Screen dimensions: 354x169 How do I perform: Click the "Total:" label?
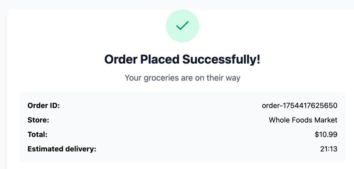point(37,134)
